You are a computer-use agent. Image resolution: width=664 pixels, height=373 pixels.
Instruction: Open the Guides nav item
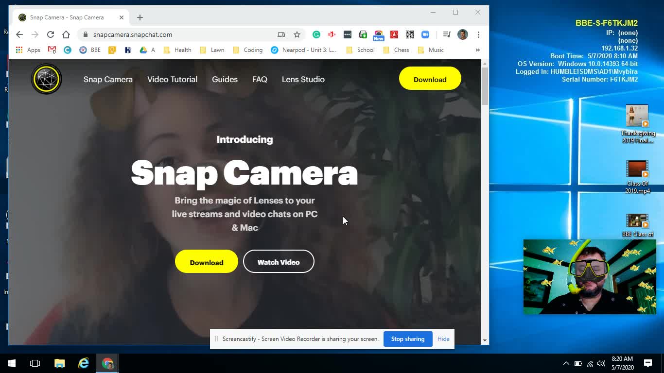(x=225, y=79)
